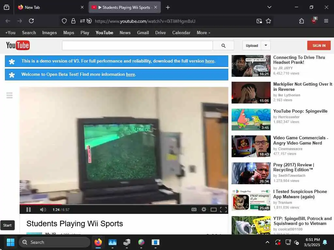Open Images in the Google bar
This screenshot has height=250, width=334.
point(50,33)
